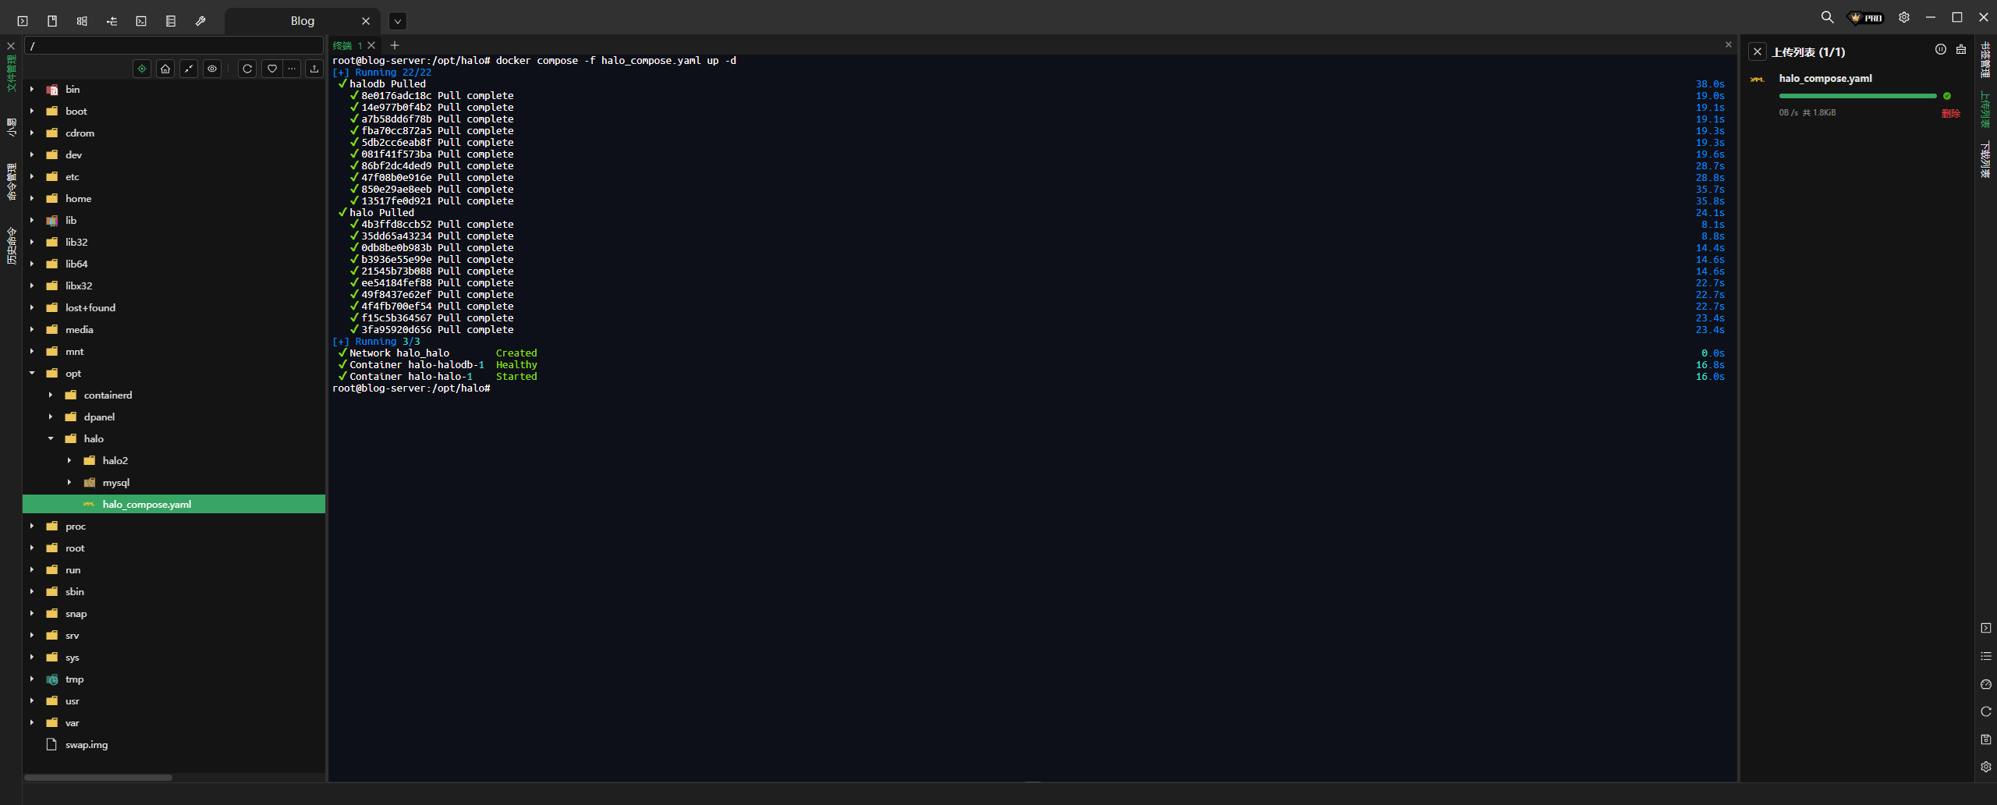The width and height of the screenshot is (1997, 805).
Task: Toggle hidden files with the eye icon
Action: pos(212,69)
